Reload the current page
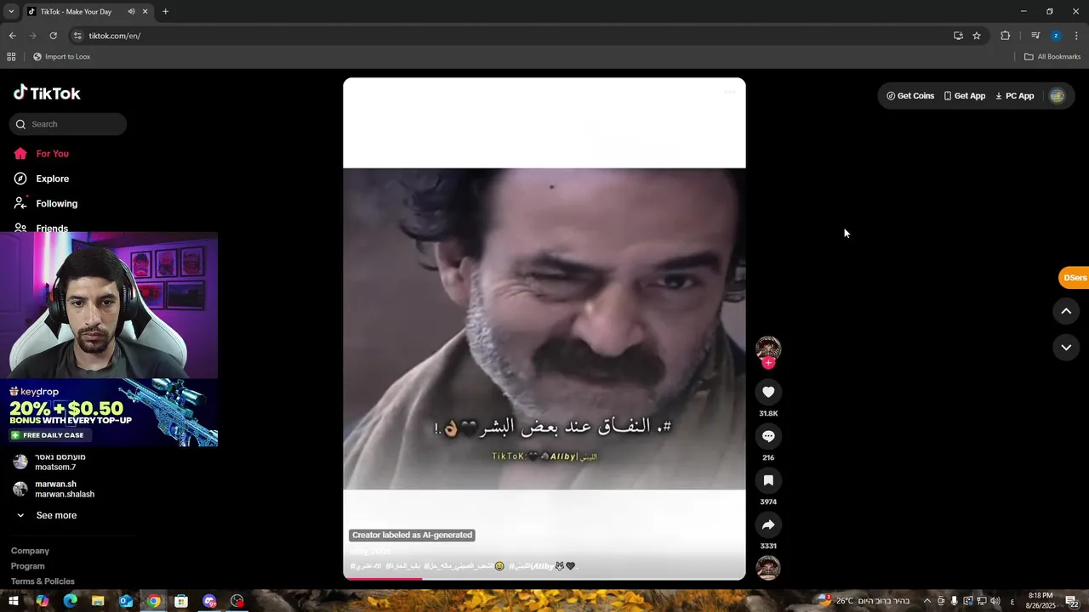The height and width of the screenshot is (612, 1089). click(53, 36)
